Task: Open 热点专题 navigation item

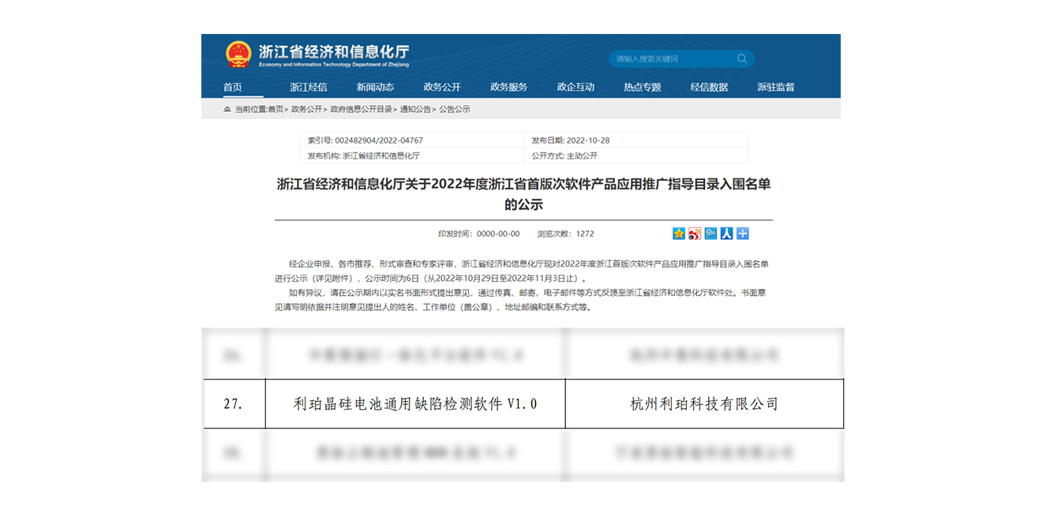Action: [x=642, y=87]
